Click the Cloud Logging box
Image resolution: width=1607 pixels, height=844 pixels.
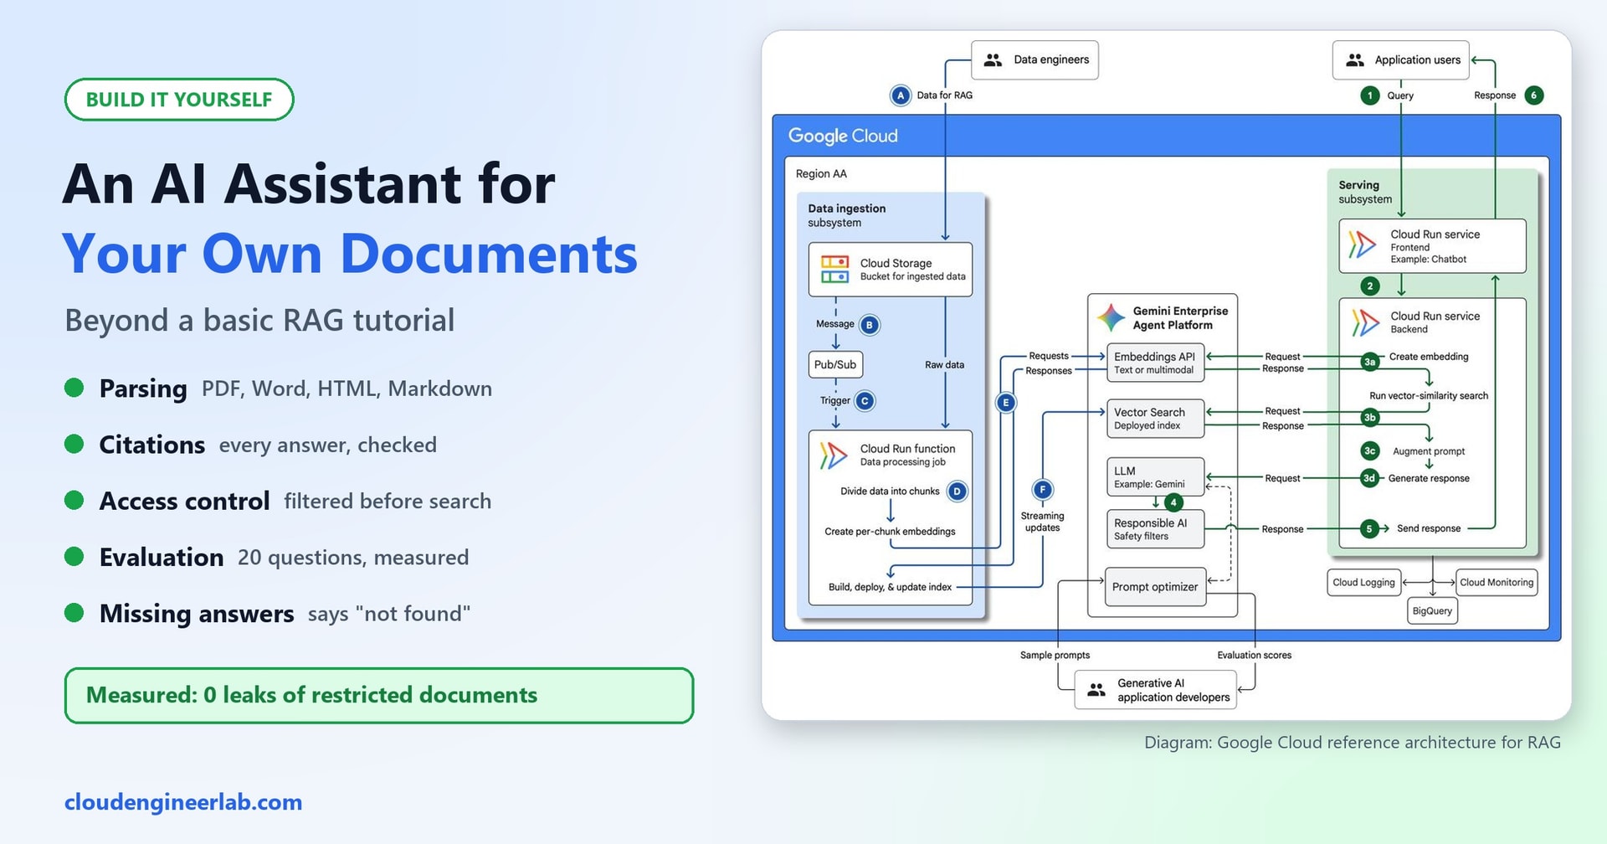tap(1363, 583)
